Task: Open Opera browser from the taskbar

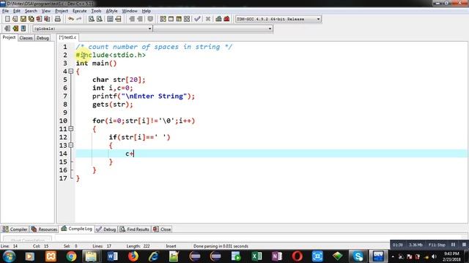Action: (297, 256)
